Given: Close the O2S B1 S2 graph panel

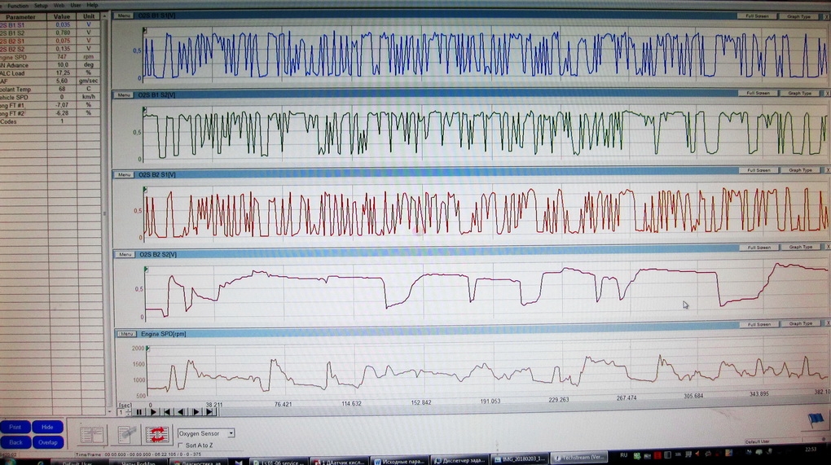Looking at the screenshot, I should (827, 93).
